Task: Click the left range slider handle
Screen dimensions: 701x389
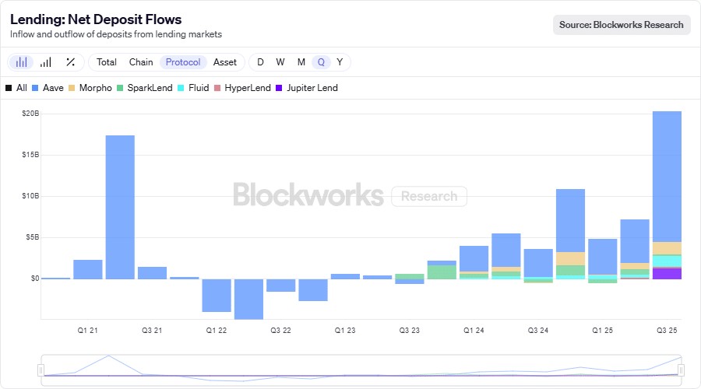Action: click(x=42, y=370)
